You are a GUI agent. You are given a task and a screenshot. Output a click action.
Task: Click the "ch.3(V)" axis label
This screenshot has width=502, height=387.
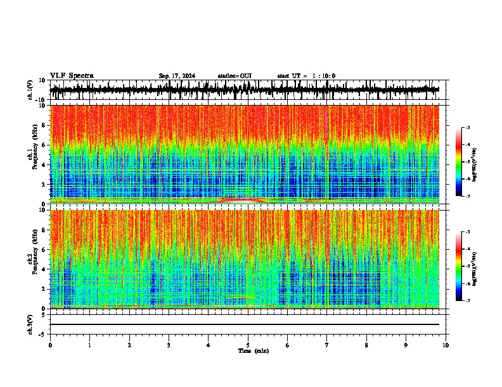click(30, 324)
